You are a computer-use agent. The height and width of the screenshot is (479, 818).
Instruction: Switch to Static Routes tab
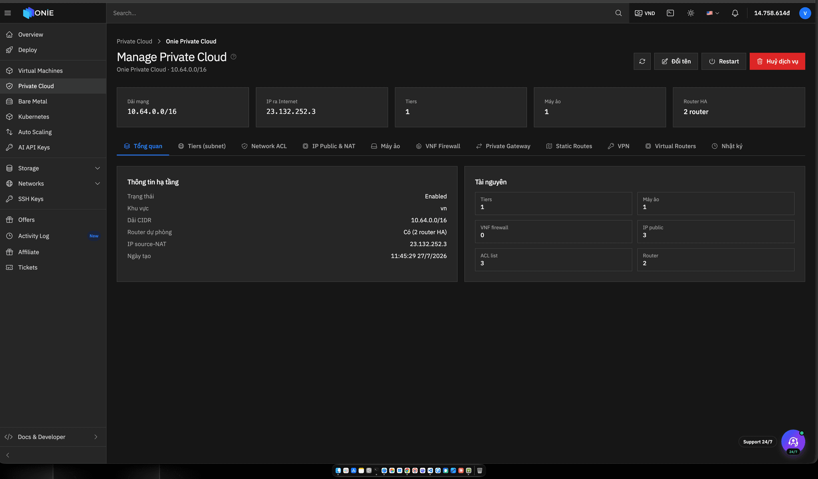pos(569,146)
